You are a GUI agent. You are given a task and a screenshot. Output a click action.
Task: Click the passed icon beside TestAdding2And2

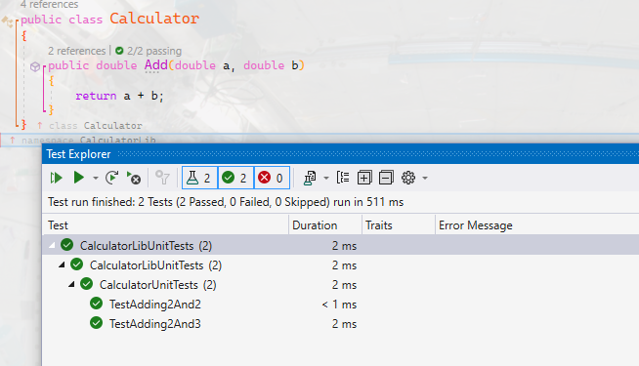click(x=96, y=304)
